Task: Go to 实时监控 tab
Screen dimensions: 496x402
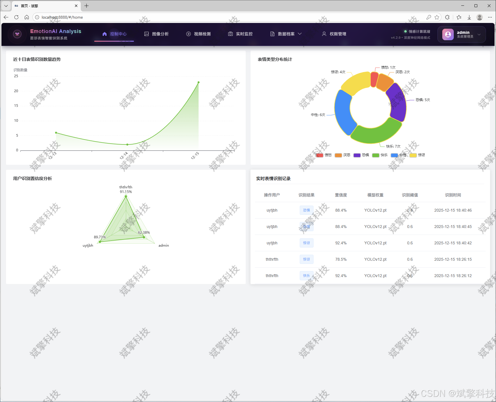Action: point(240,34)
